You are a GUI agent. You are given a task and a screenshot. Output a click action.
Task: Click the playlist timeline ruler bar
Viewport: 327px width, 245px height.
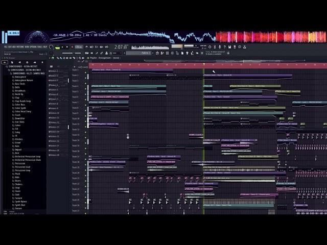pyautogui.click(x=204, y=65)
